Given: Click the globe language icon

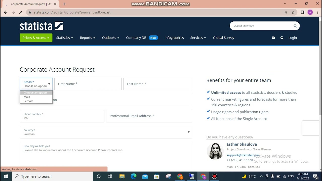Looking at the screenshot, I should coord(282,38).
